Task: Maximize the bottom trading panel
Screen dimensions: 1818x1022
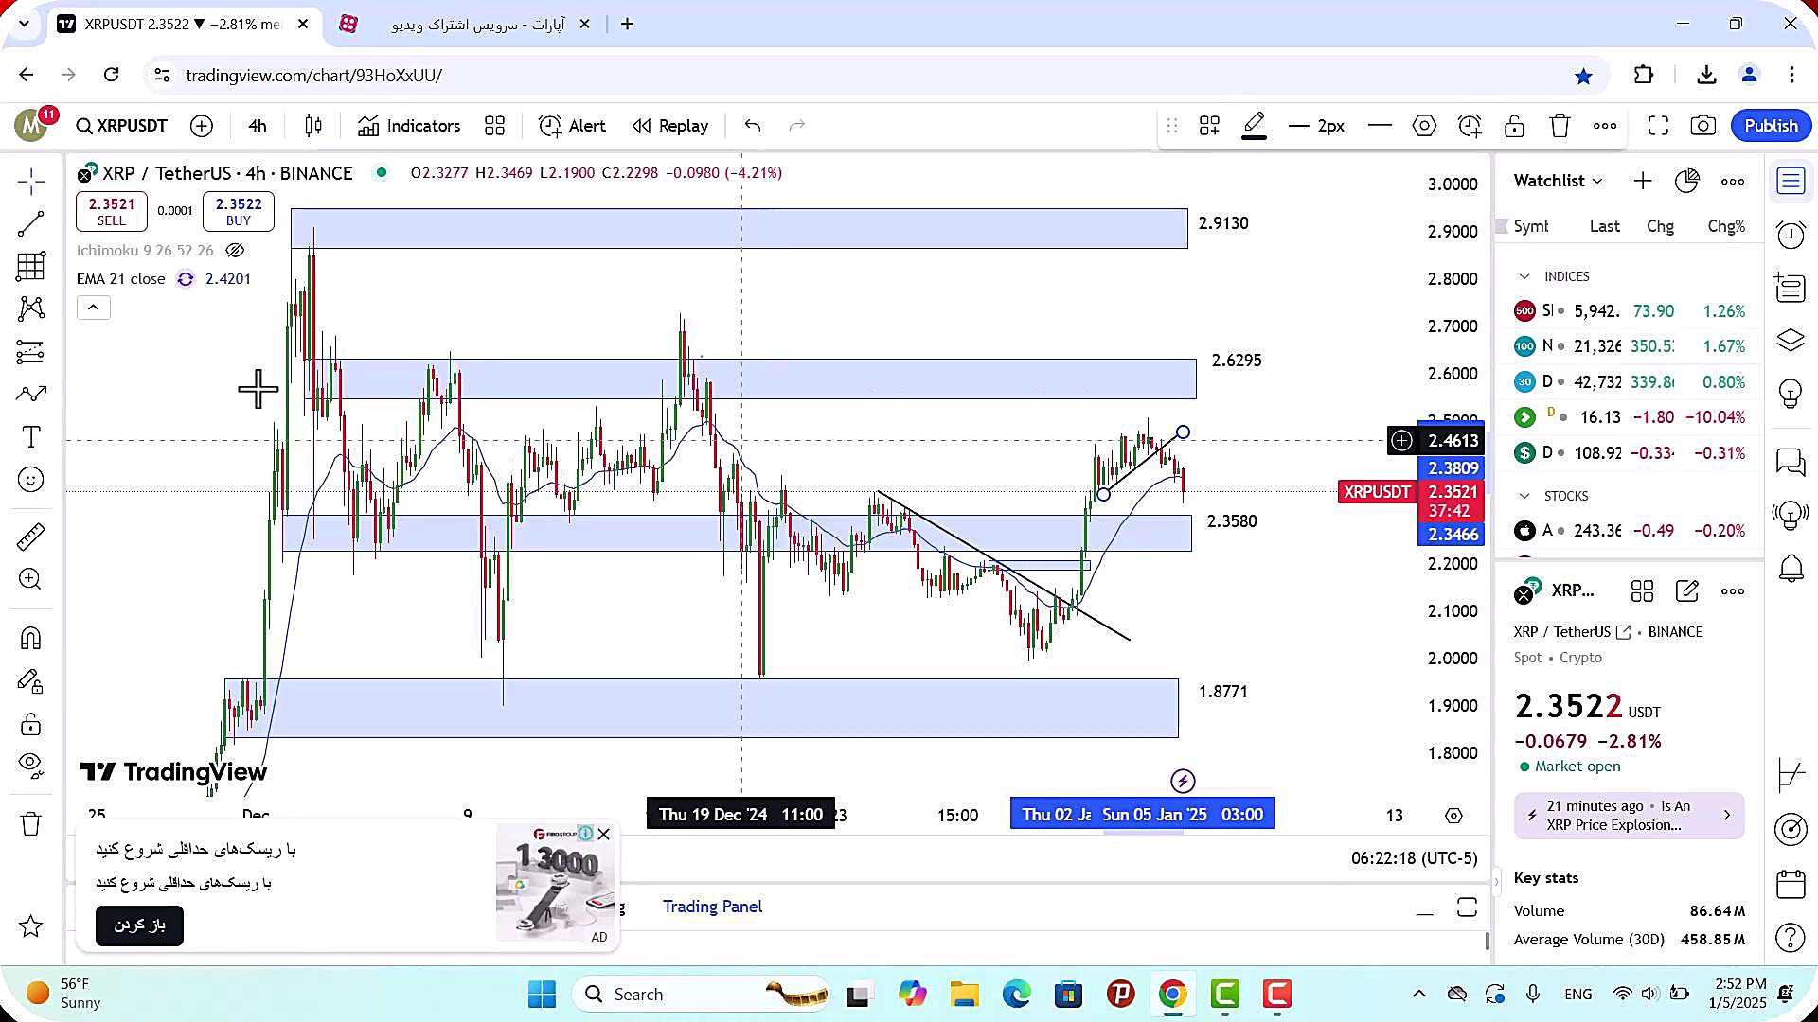Action: coord(1467,907)
